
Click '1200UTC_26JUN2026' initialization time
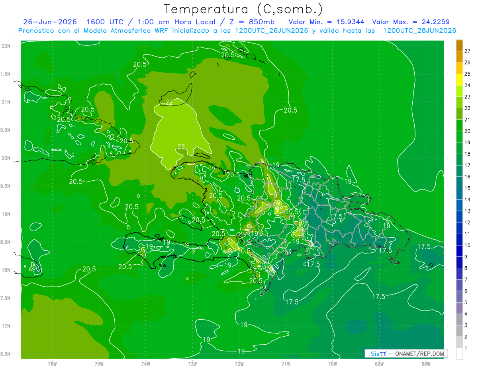click(x=272, y=31)
